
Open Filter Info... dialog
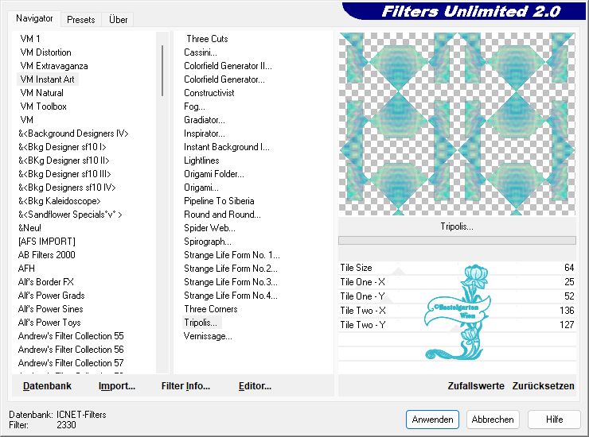click(185, 386)
